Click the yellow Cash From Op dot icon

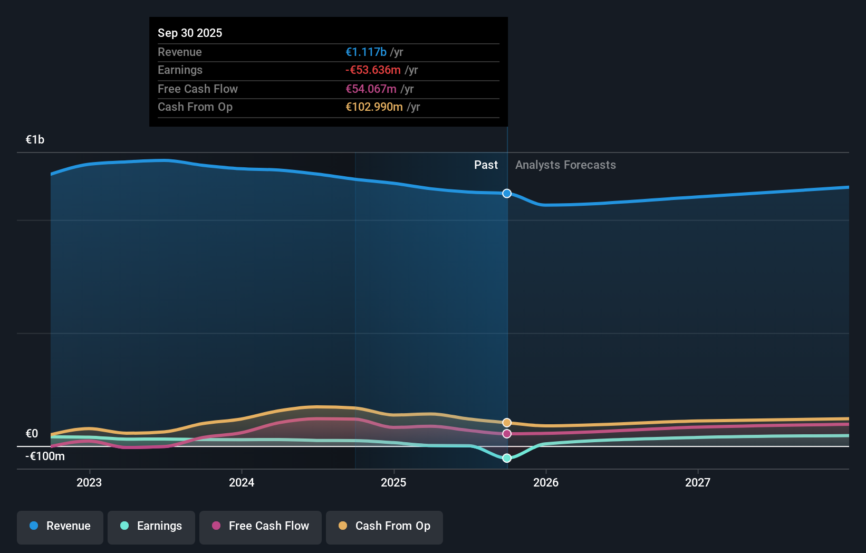click(342, 526)
